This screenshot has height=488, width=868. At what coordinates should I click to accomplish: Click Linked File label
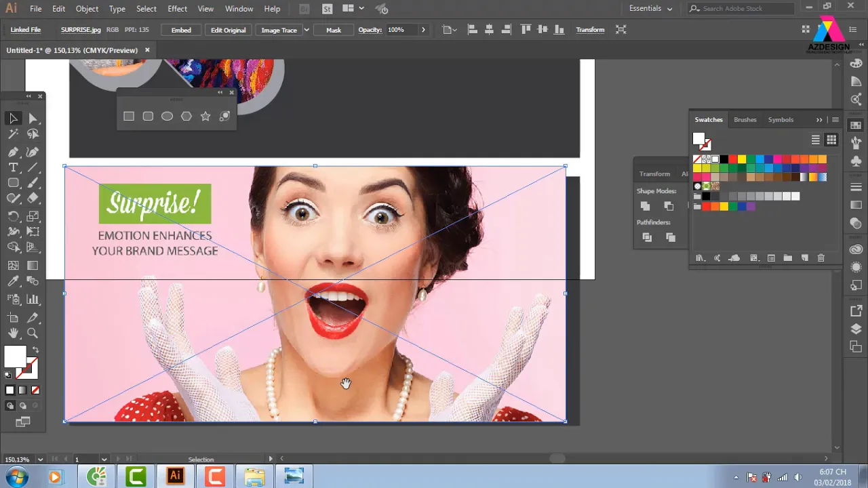click(x=26, y=30)
